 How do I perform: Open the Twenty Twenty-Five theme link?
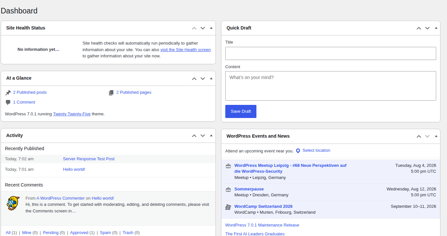coord(72,114)
